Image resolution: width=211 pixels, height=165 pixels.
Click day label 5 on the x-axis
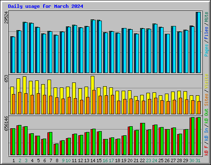tap(38, 160)
